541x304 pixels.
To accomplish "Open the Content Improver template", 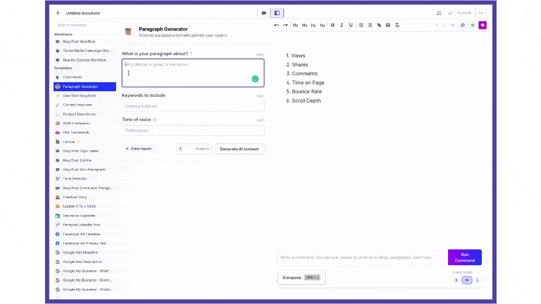I will [x=77, y=105].
